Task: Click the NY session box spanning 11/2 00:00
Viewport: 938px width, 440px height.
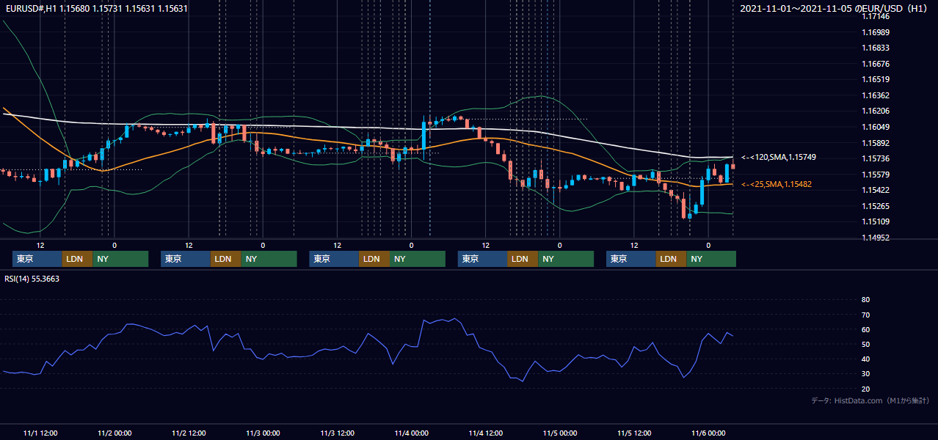Action: pos(120,259)
